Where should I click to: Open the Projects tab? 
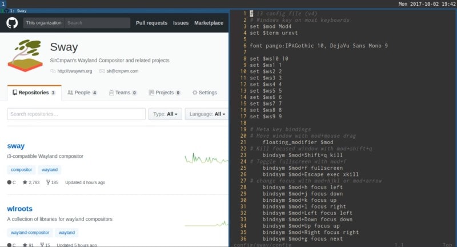165,93
